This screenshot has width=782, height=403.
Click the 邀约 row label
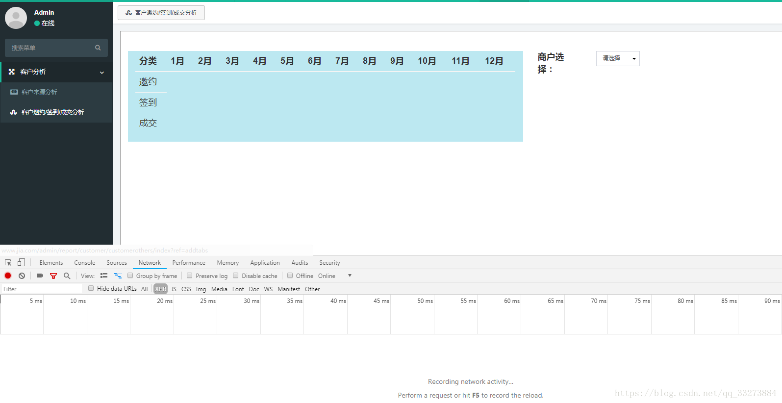coord(148,82)
